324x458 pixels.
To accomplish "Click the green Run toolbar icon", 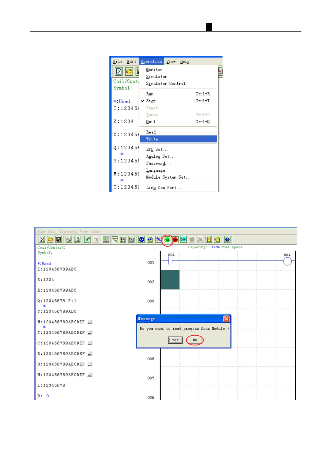I will [x=167, y=240].
